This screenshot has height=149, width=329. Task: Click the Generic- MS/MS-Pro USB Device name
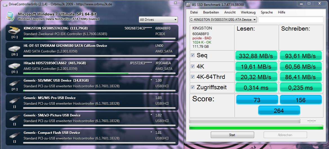tap(50, 98)
